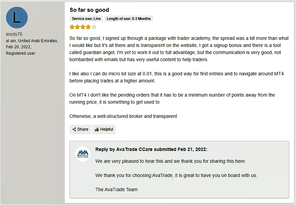Click the 'Feb 20, 2022' review date
Image resolution: width=296 pixels, height=205 pixels.
pos(19,47)
